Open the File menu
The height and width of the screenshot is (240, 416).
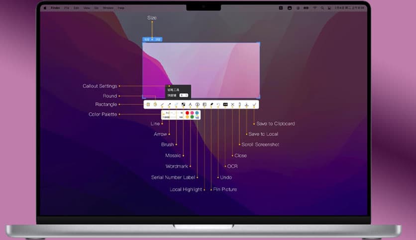click(66, 8)
